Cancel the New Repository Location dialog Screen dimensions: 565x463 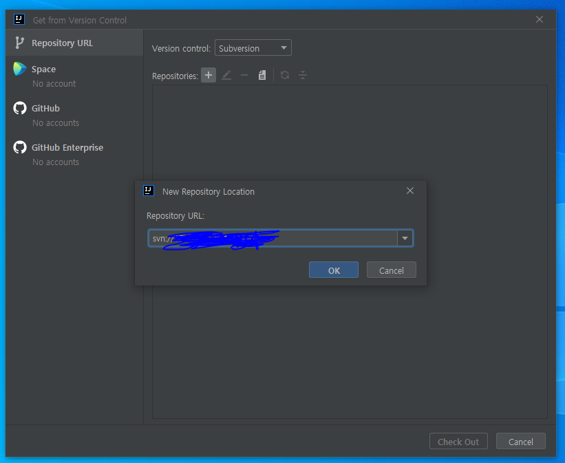coord(392,270)
